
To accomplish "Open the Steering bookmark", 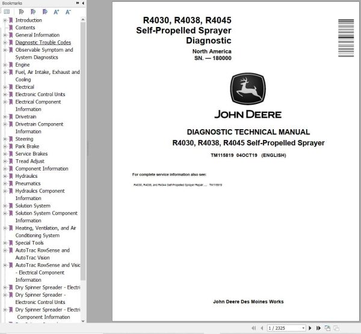I will pyautogui.click(x=24, y=139).
